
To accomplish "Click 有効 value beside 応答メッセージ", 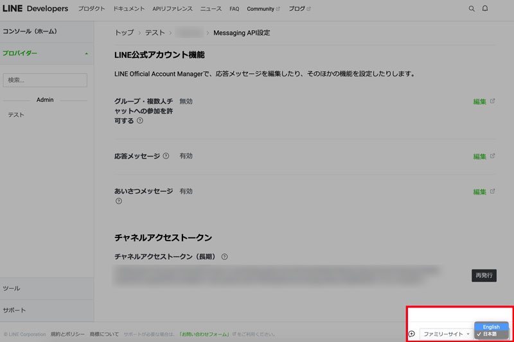I will coord(186,156).
